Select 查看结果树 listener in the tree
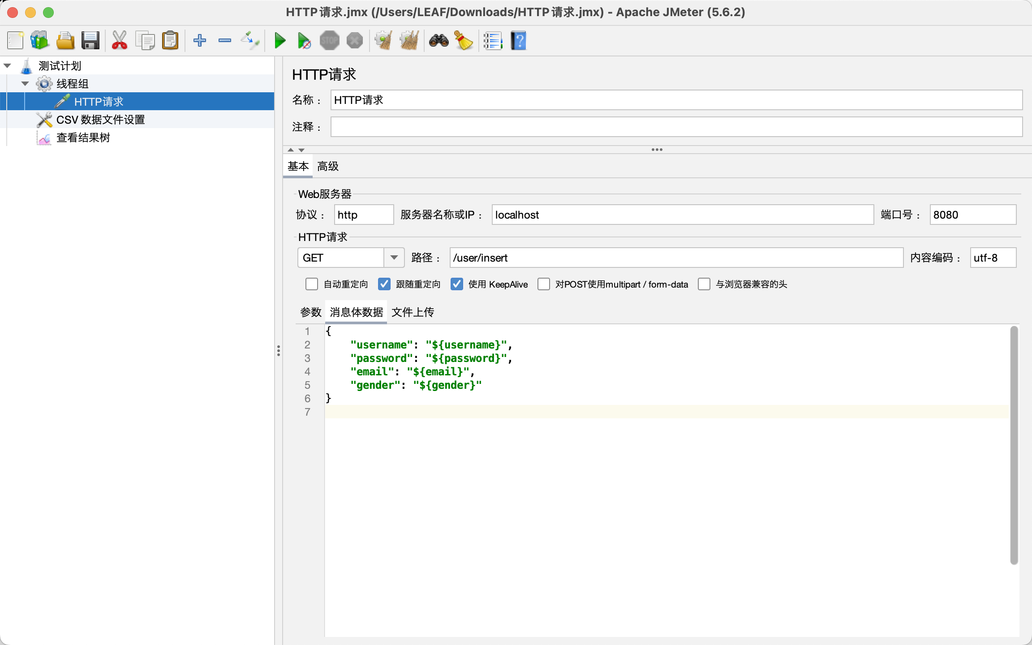This screenshot has height=645, width=1032. coord(83,138)
